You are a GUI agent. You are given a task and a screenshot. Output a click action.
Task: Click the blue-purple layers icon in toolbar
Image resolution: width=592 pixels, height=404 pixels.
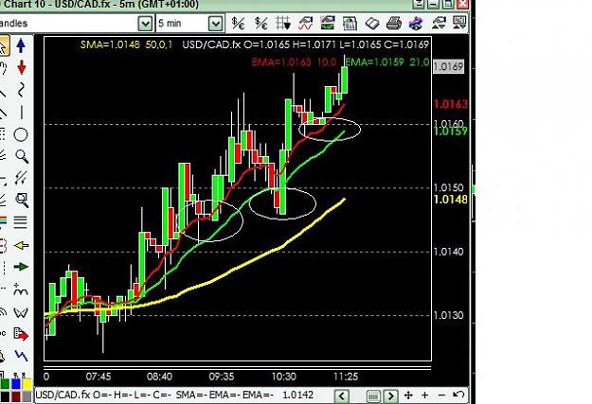click(x=416, y=24)
